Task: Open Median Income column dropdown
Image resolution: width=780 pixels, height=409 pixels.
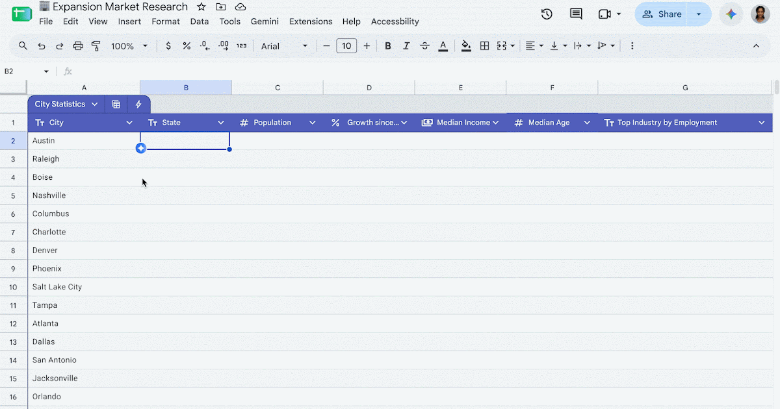Action: (495, 122)
